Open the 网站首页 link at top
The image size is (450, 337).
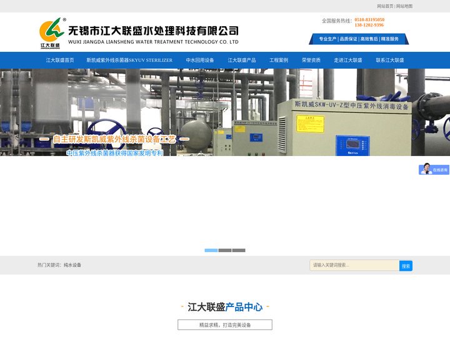coord(385,6)
